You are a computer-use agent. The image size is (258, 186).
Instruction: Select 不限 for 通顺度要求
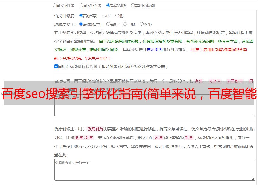142,24
